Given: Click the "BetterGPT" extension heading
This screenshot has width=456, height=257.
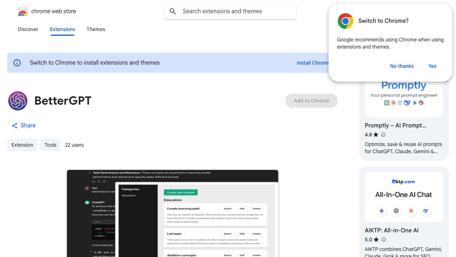Looking at the screenshot, I should pyautogui.click(x=63, y=101).
